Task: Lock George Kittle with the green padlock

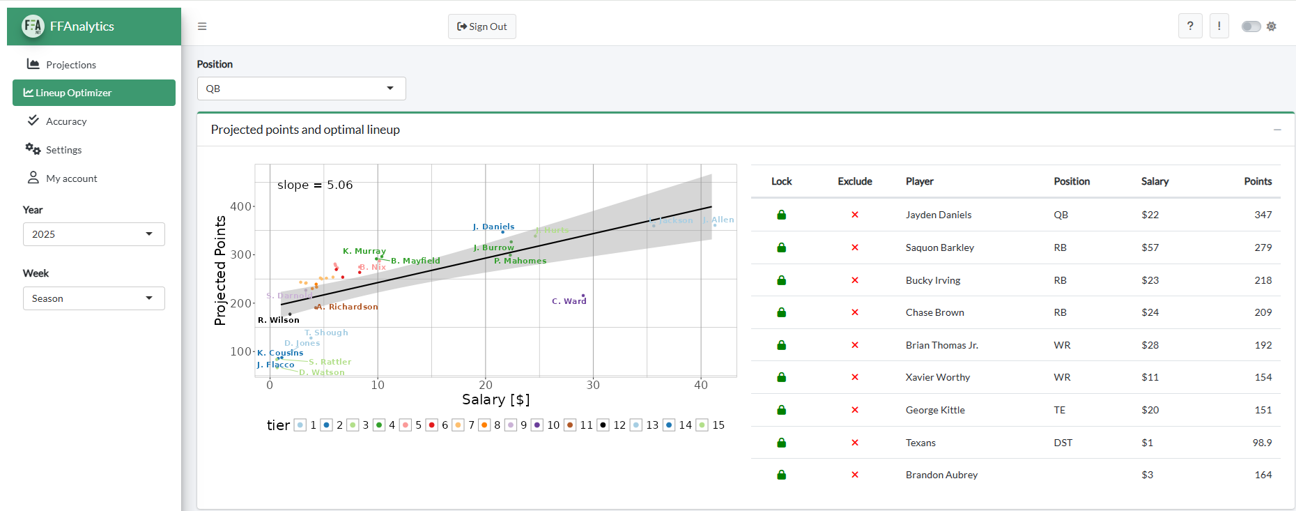Action: (x=782, y=410)
